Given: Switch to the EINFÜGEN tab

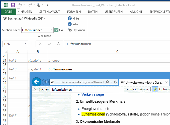Looking at the screenshot, I should click(26, 12).
